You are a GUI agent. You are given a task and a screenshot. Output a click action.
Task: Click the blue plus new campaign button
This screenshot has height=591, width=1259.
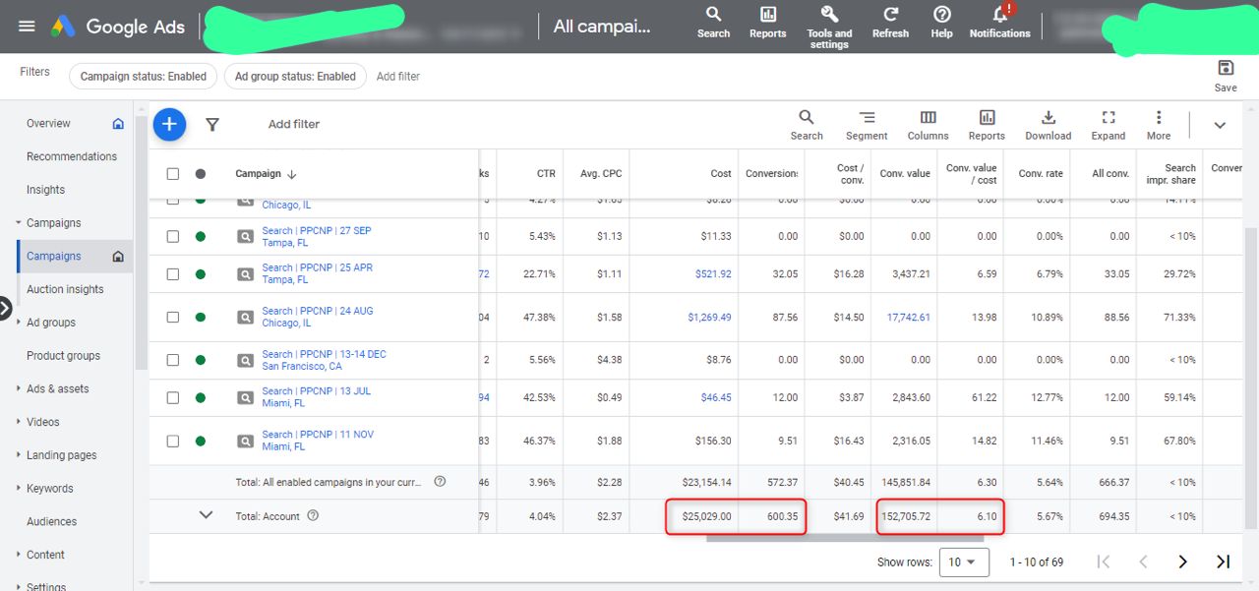pyautogui.click(x=169, y=124)
